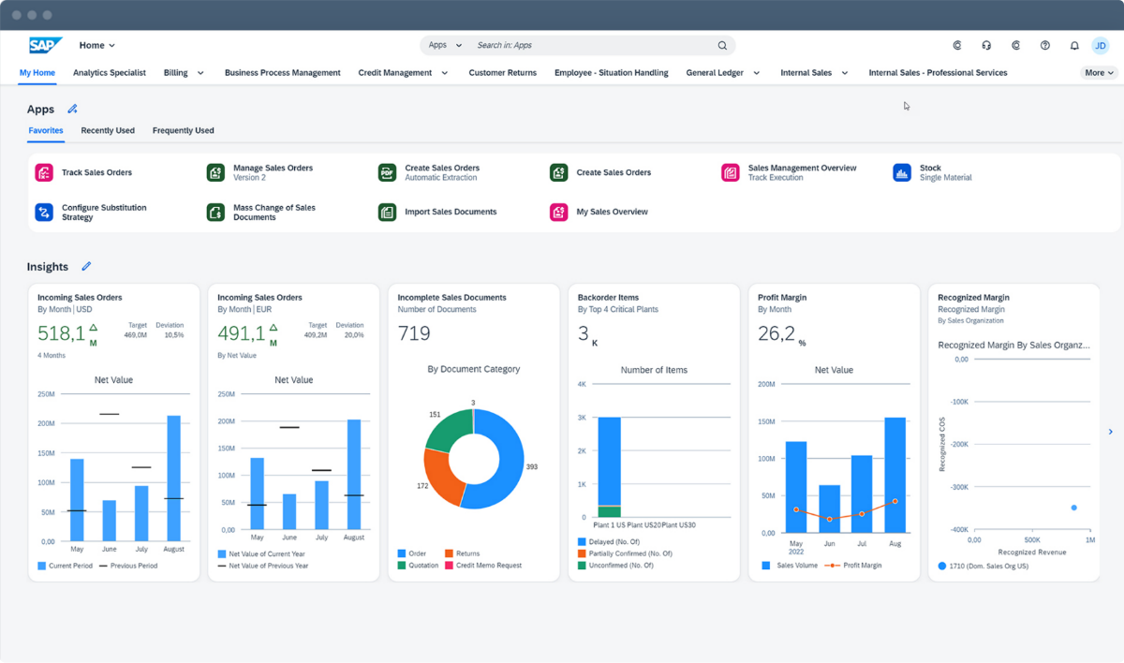Edit the Insights section with pencil icon
The height and width of the screenshot is (663, 1124).
86,267
